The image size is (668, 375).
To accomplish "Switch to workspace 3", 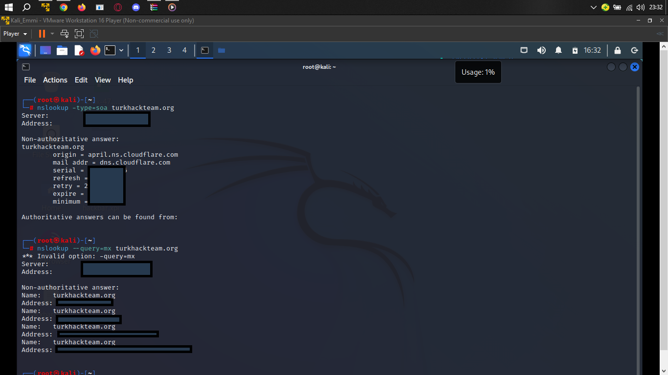I will [169, 50].
